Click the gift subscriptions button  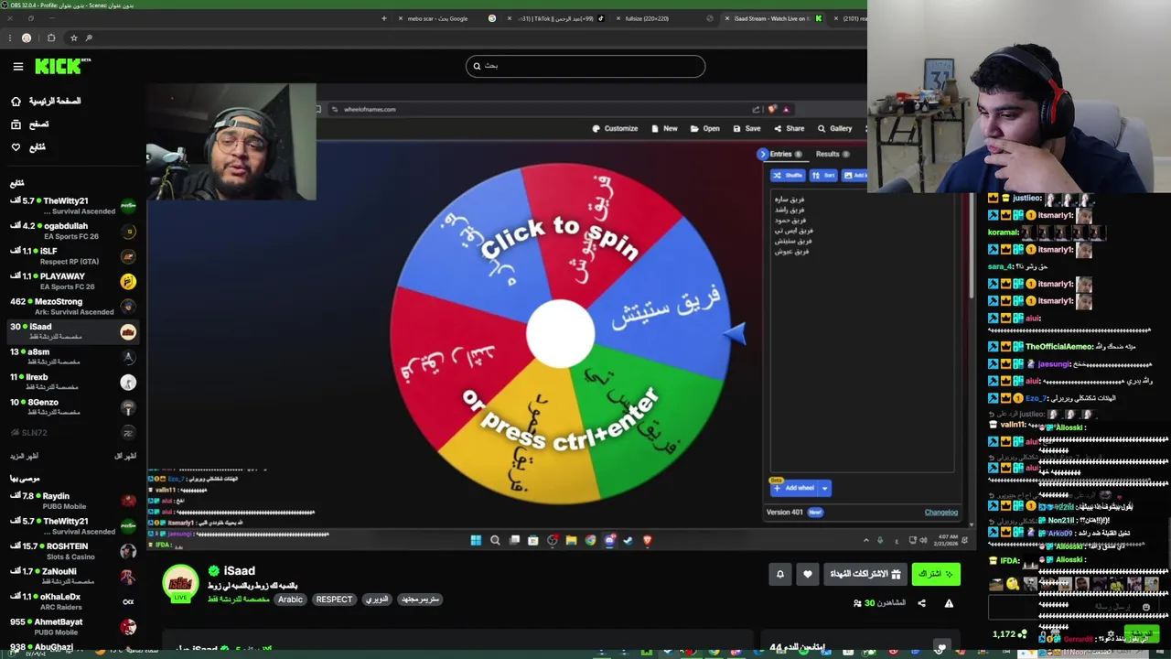click(865, 574)
